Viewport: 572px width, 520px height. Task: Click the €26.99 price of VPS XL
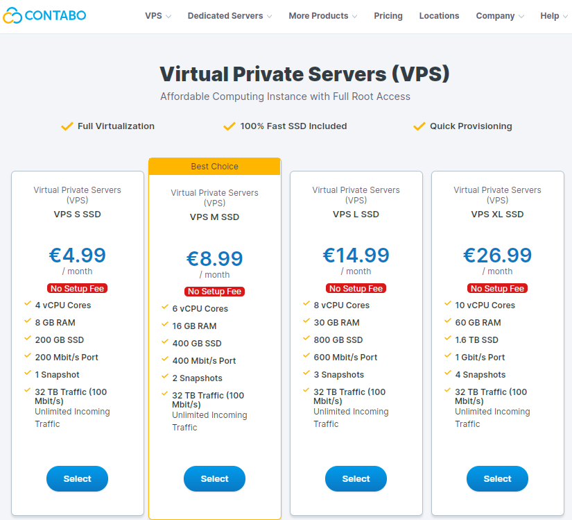tap(498, 255)
